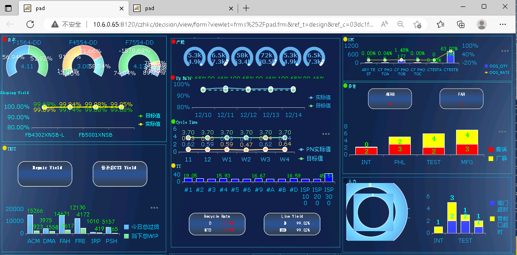Click the 58k capacity ring gauge
Viewport: 517px width, 255px height.
tap(243, 57)
